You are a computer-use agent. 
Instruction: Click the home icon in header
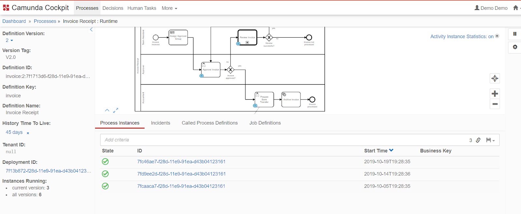tap(515, 8)
